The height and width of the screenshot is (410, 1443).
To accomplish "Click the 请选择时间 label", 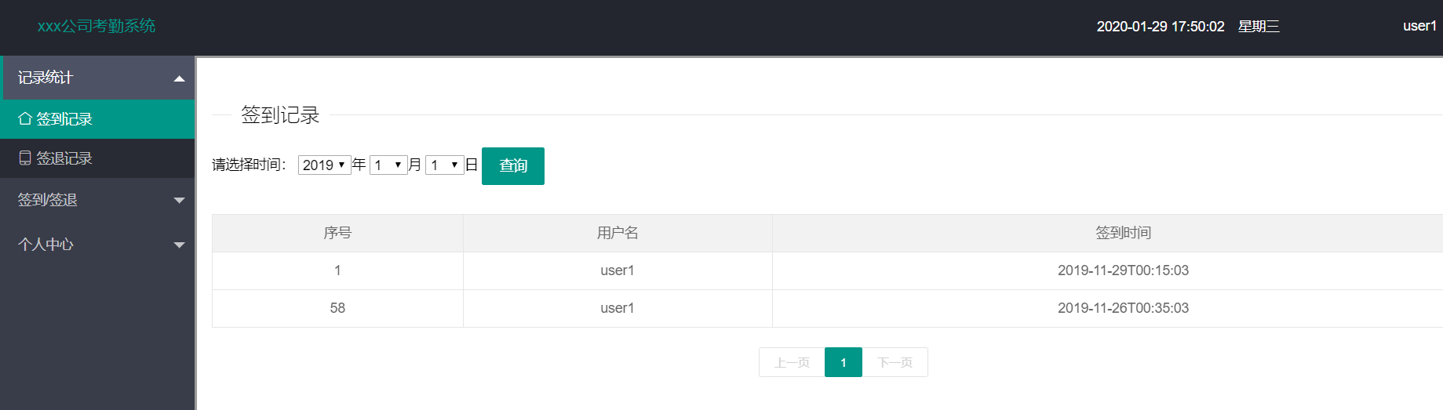I will click(x=250, y=165).
